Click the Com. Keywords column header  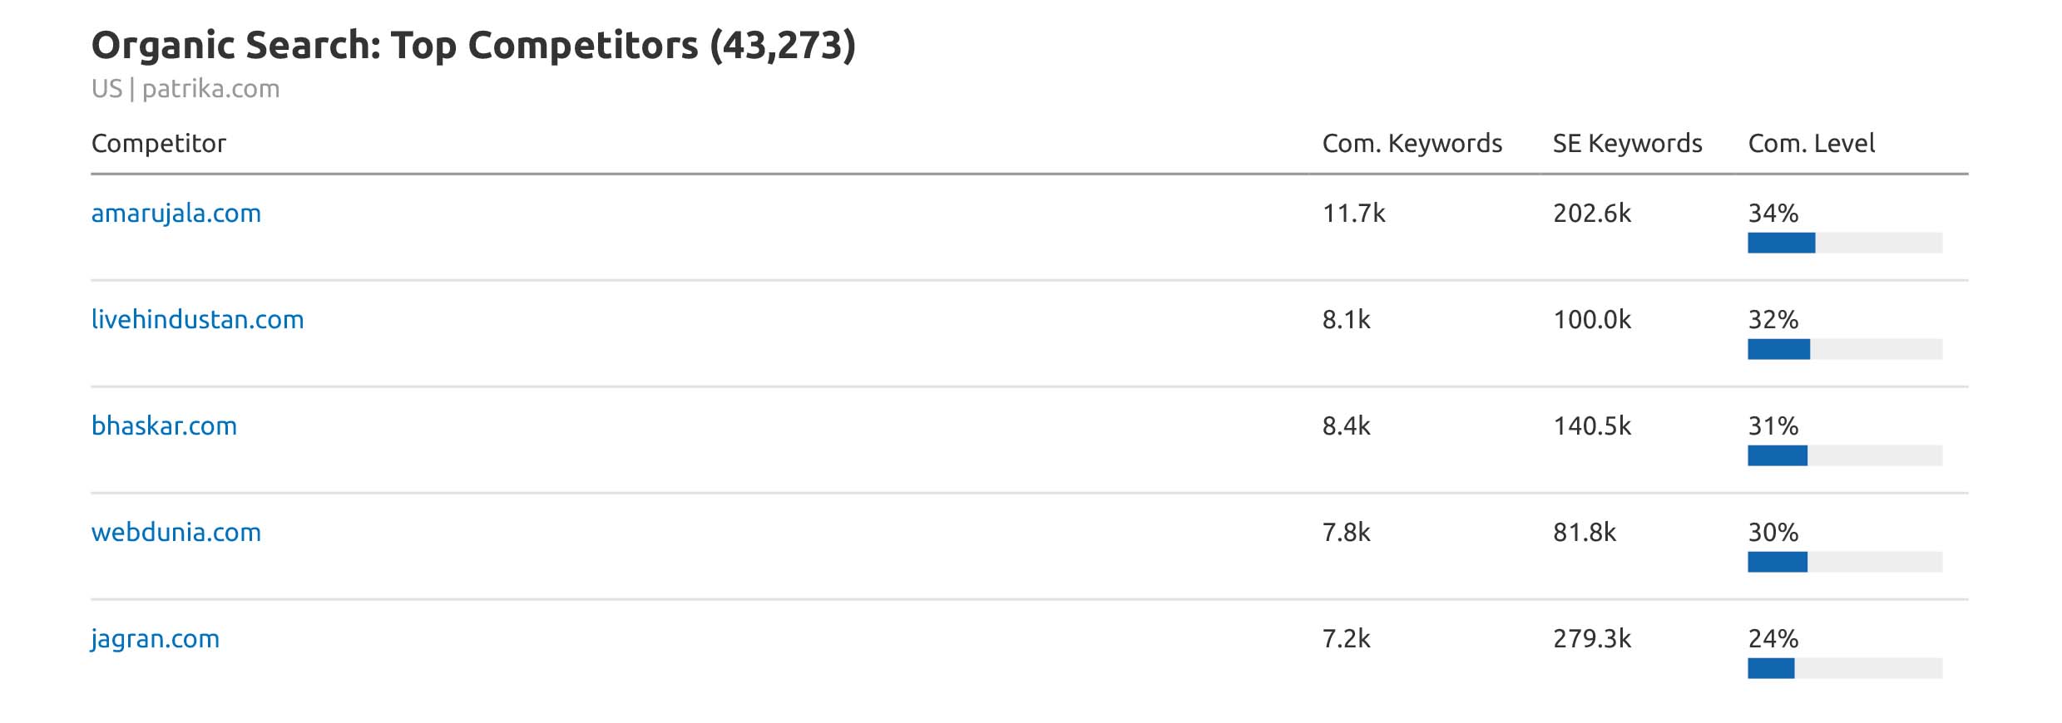1412,144
